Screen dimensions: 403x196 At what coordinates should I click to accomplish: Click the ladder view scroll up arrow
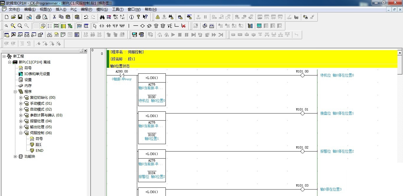tap(400, 53)
